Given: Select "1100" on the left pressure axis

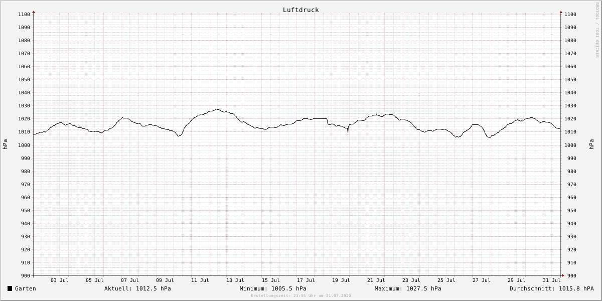Looking at the screenshot, I should click(25, 14).
